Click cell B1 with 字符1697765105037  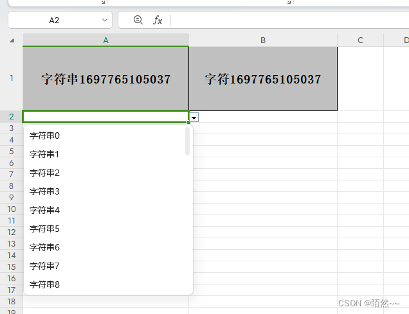tap(263, 78)
